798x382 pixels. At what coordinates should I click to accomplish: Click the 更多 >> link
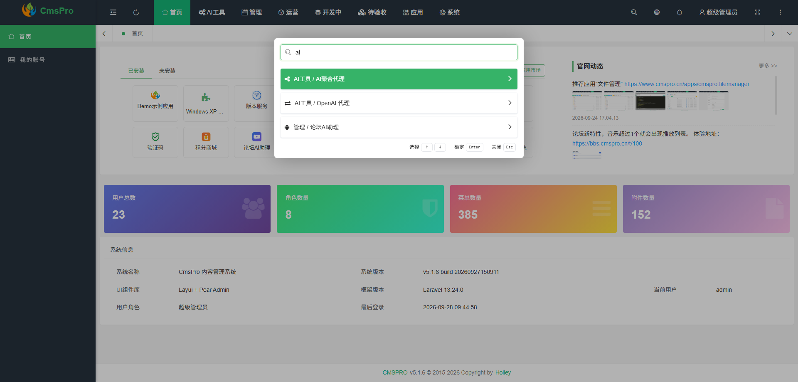[x=768, y=66]
